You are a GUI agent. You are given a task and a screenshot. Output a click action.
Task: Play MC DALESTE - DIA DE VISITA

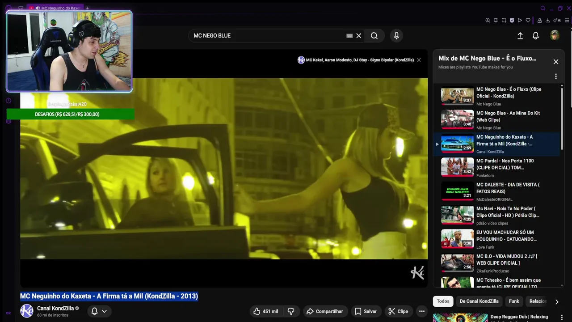coord(496,191)
